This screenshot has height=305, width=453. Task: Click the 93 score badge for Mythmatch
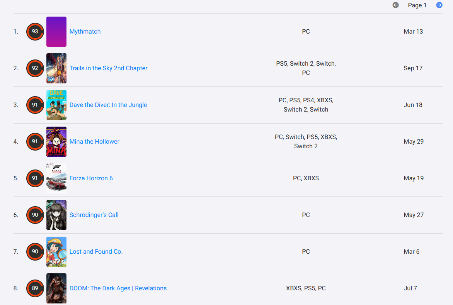pyautogui.click(x=35, y=31)
